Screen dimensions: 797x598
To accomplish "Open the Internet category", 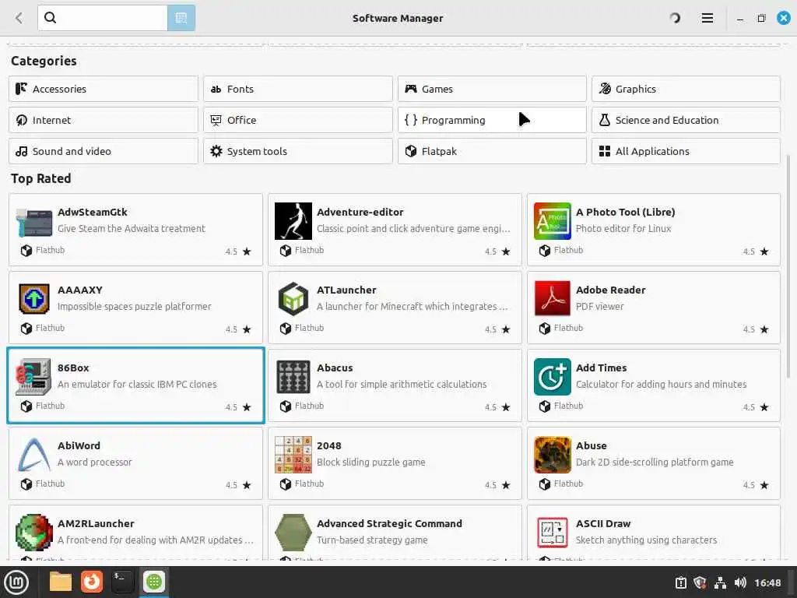I will (x=104, y=120).
